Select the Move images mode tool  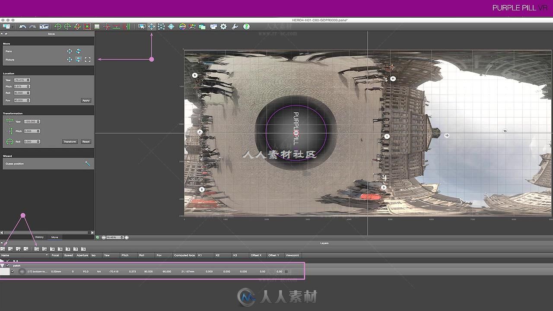click(152, 27)
